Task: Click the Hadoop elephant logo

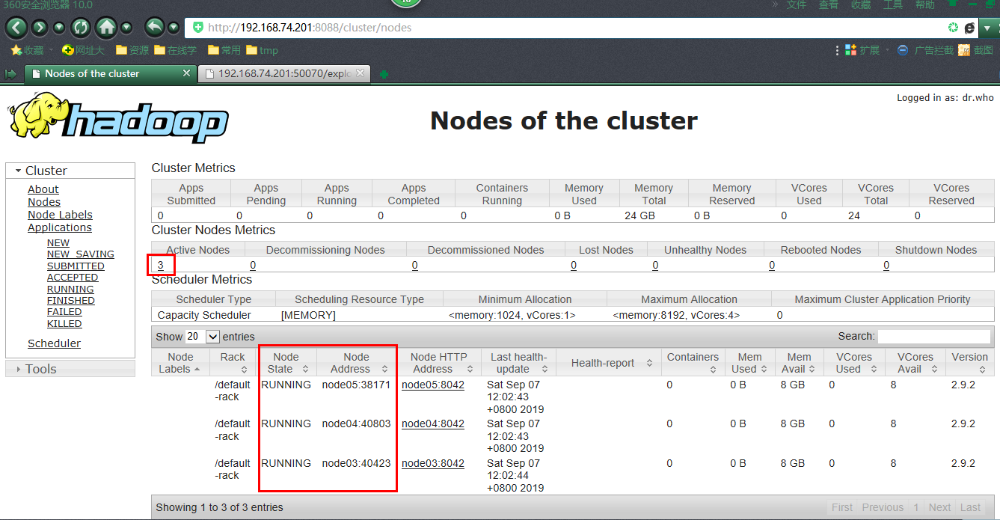Action: [x=118, y=117]
